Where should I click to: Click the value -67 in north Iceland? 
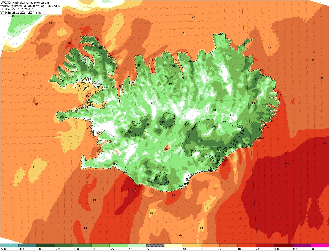coord(190,61)
